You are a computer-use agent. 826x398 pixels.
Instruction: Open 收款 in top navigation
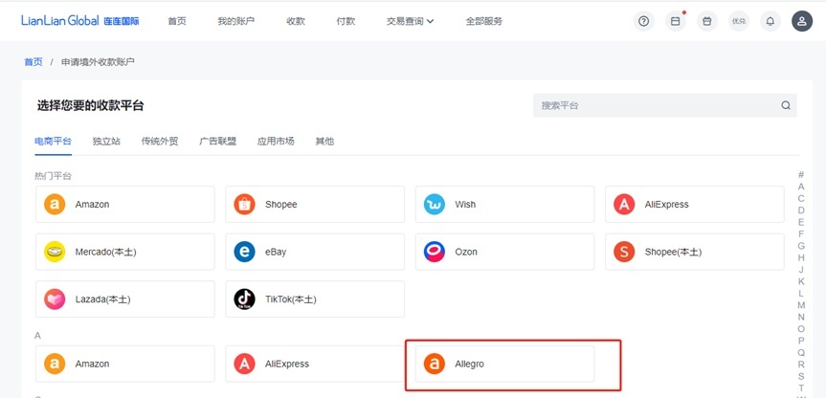[296, 22]
